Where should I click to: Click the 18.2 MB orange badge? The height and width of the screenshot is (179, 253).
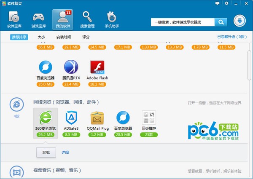tap(97, 84)
